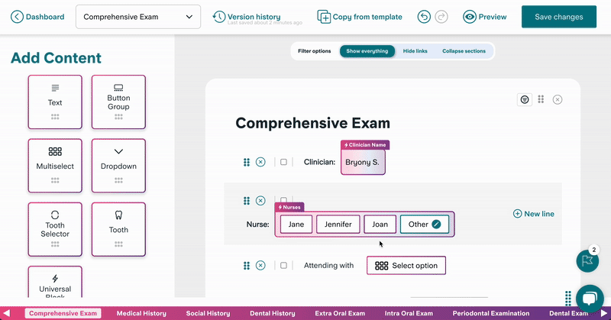Switch to Dental History tab
Screen dimensions: 611x320
[x=273, y=313]
